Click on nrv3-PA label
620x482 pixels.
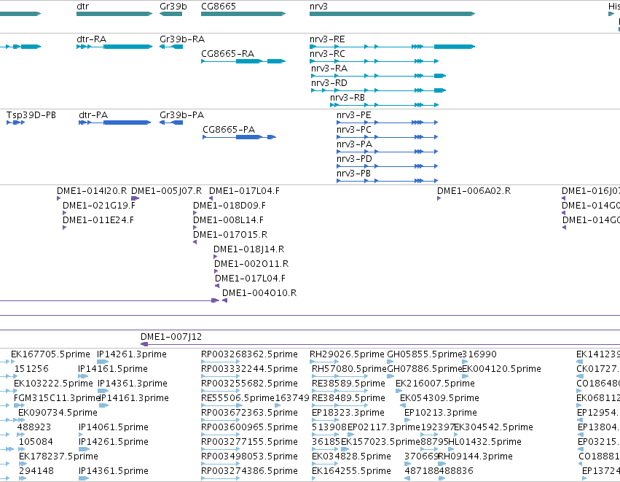tap(354, 144)
